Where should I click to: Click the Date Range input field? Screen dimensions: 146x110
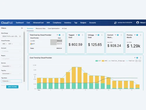[x=11, y=36]
